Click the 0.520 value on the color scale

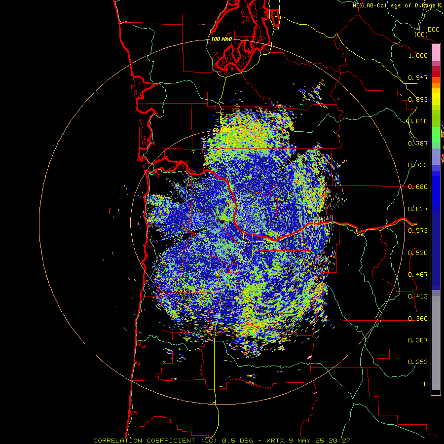pos(418,253)
